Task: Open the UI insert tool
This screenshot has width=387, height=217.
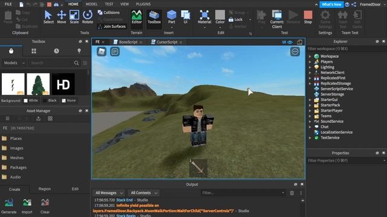Action: 186,17
